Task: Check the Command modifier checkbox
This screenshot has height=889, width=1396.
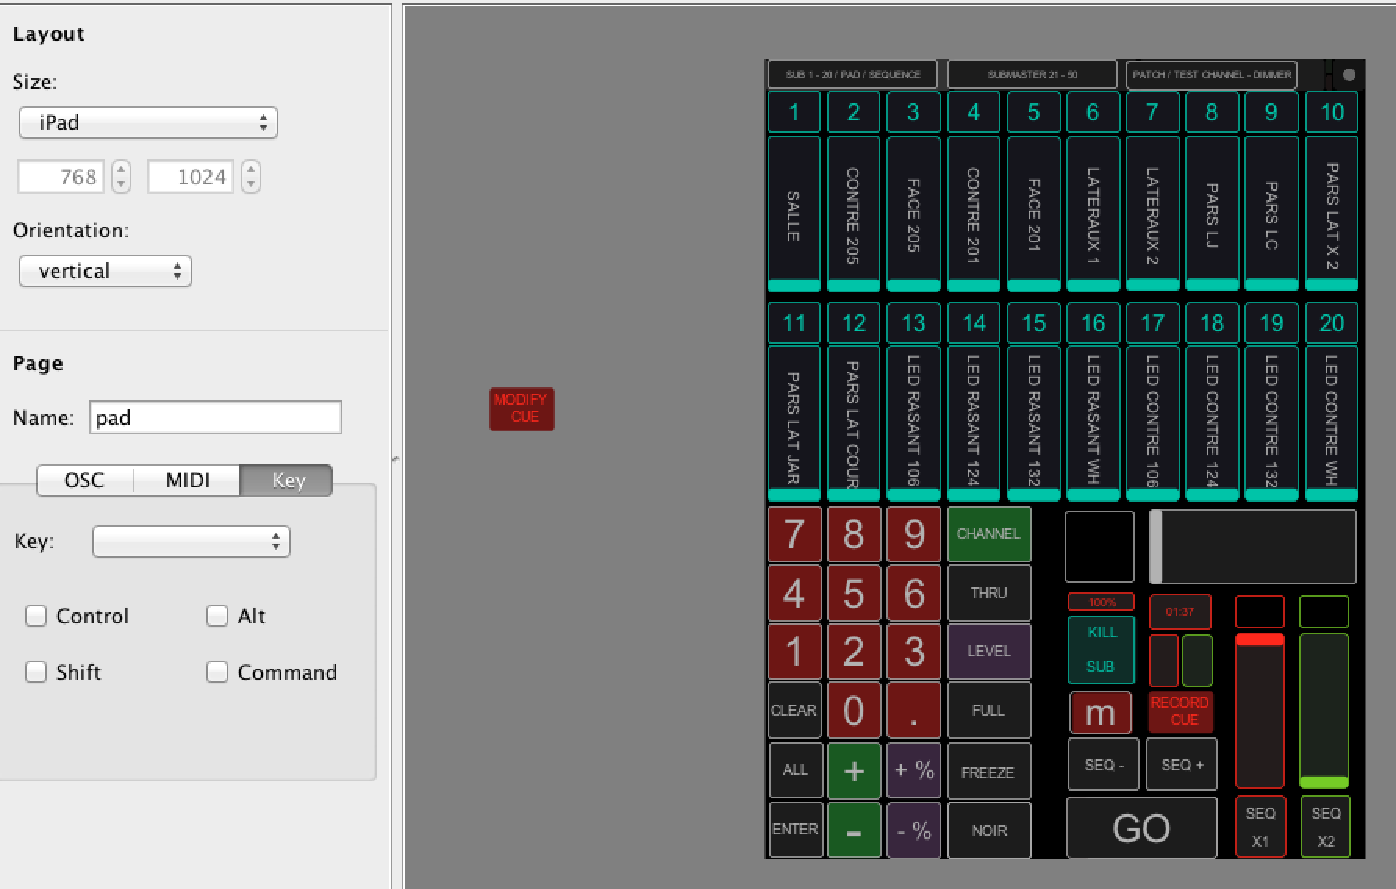Action: click(x=217, y=673)
